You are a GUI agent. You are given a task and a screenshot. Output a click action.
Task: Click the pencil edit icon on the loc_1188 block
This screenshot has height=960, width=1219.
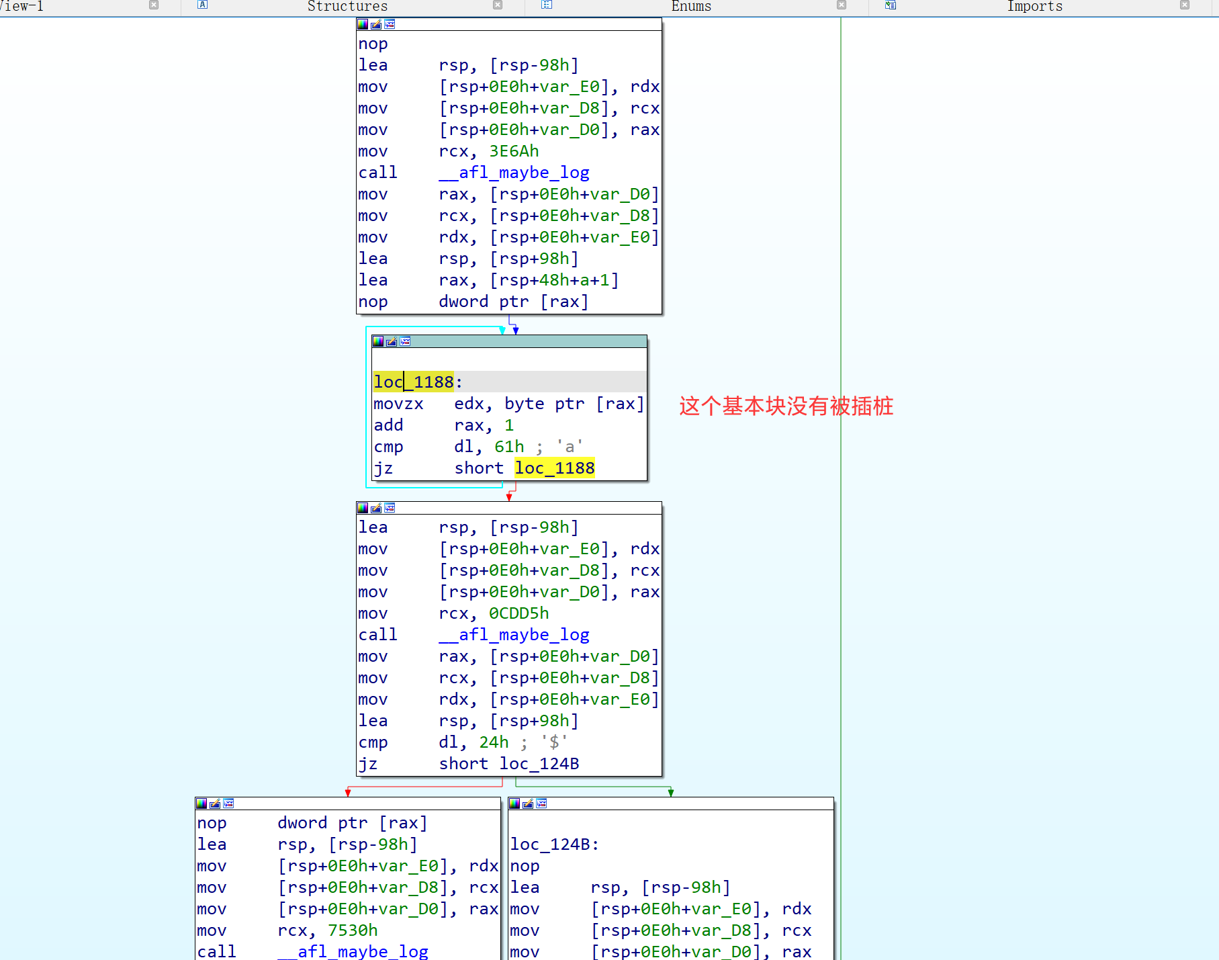[x=392, y=341]
